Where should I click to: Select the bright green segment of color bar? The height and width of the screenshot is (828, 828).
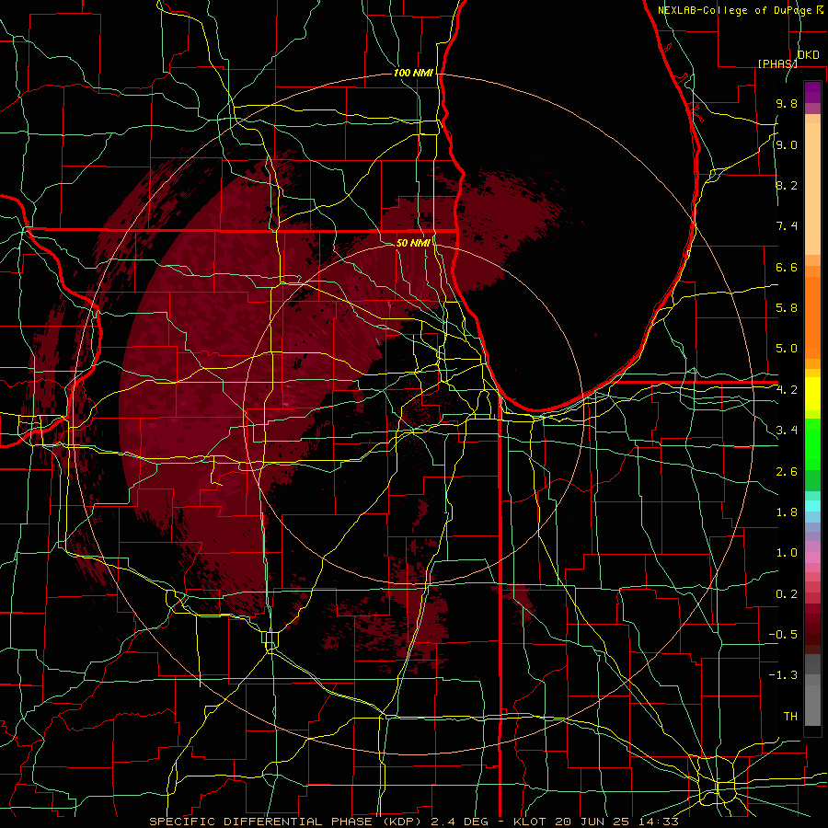pyautogui.click(x=812, y=443)
